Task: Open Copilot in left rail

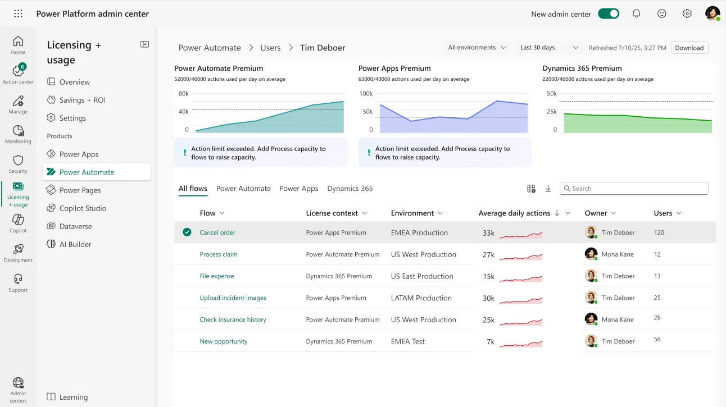Action: pos(18,223)
